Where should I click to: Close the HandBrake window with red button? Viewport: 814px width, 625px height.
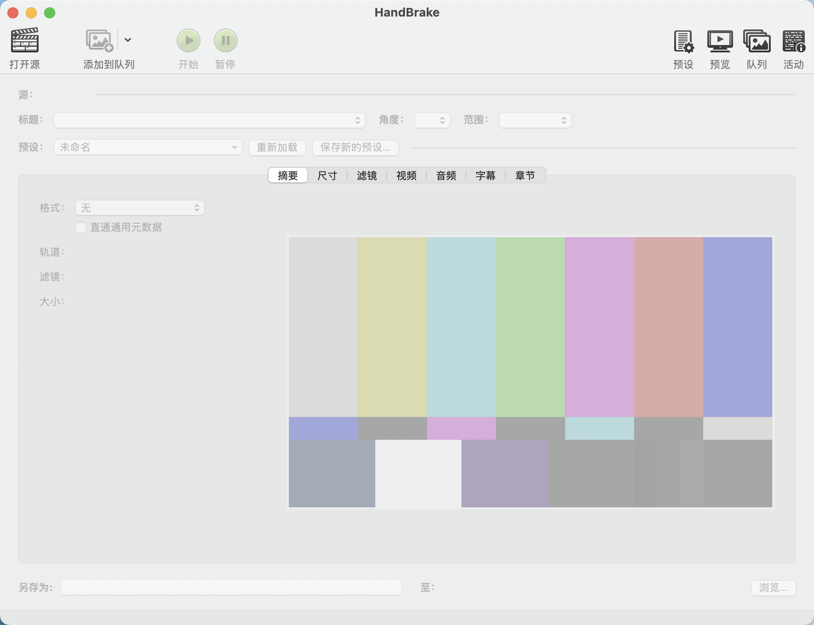[x=13, y=13]
